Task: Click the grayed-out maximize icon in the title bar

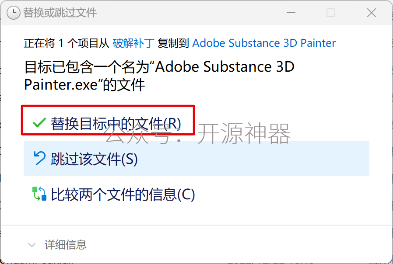Action: pos(331,13)
